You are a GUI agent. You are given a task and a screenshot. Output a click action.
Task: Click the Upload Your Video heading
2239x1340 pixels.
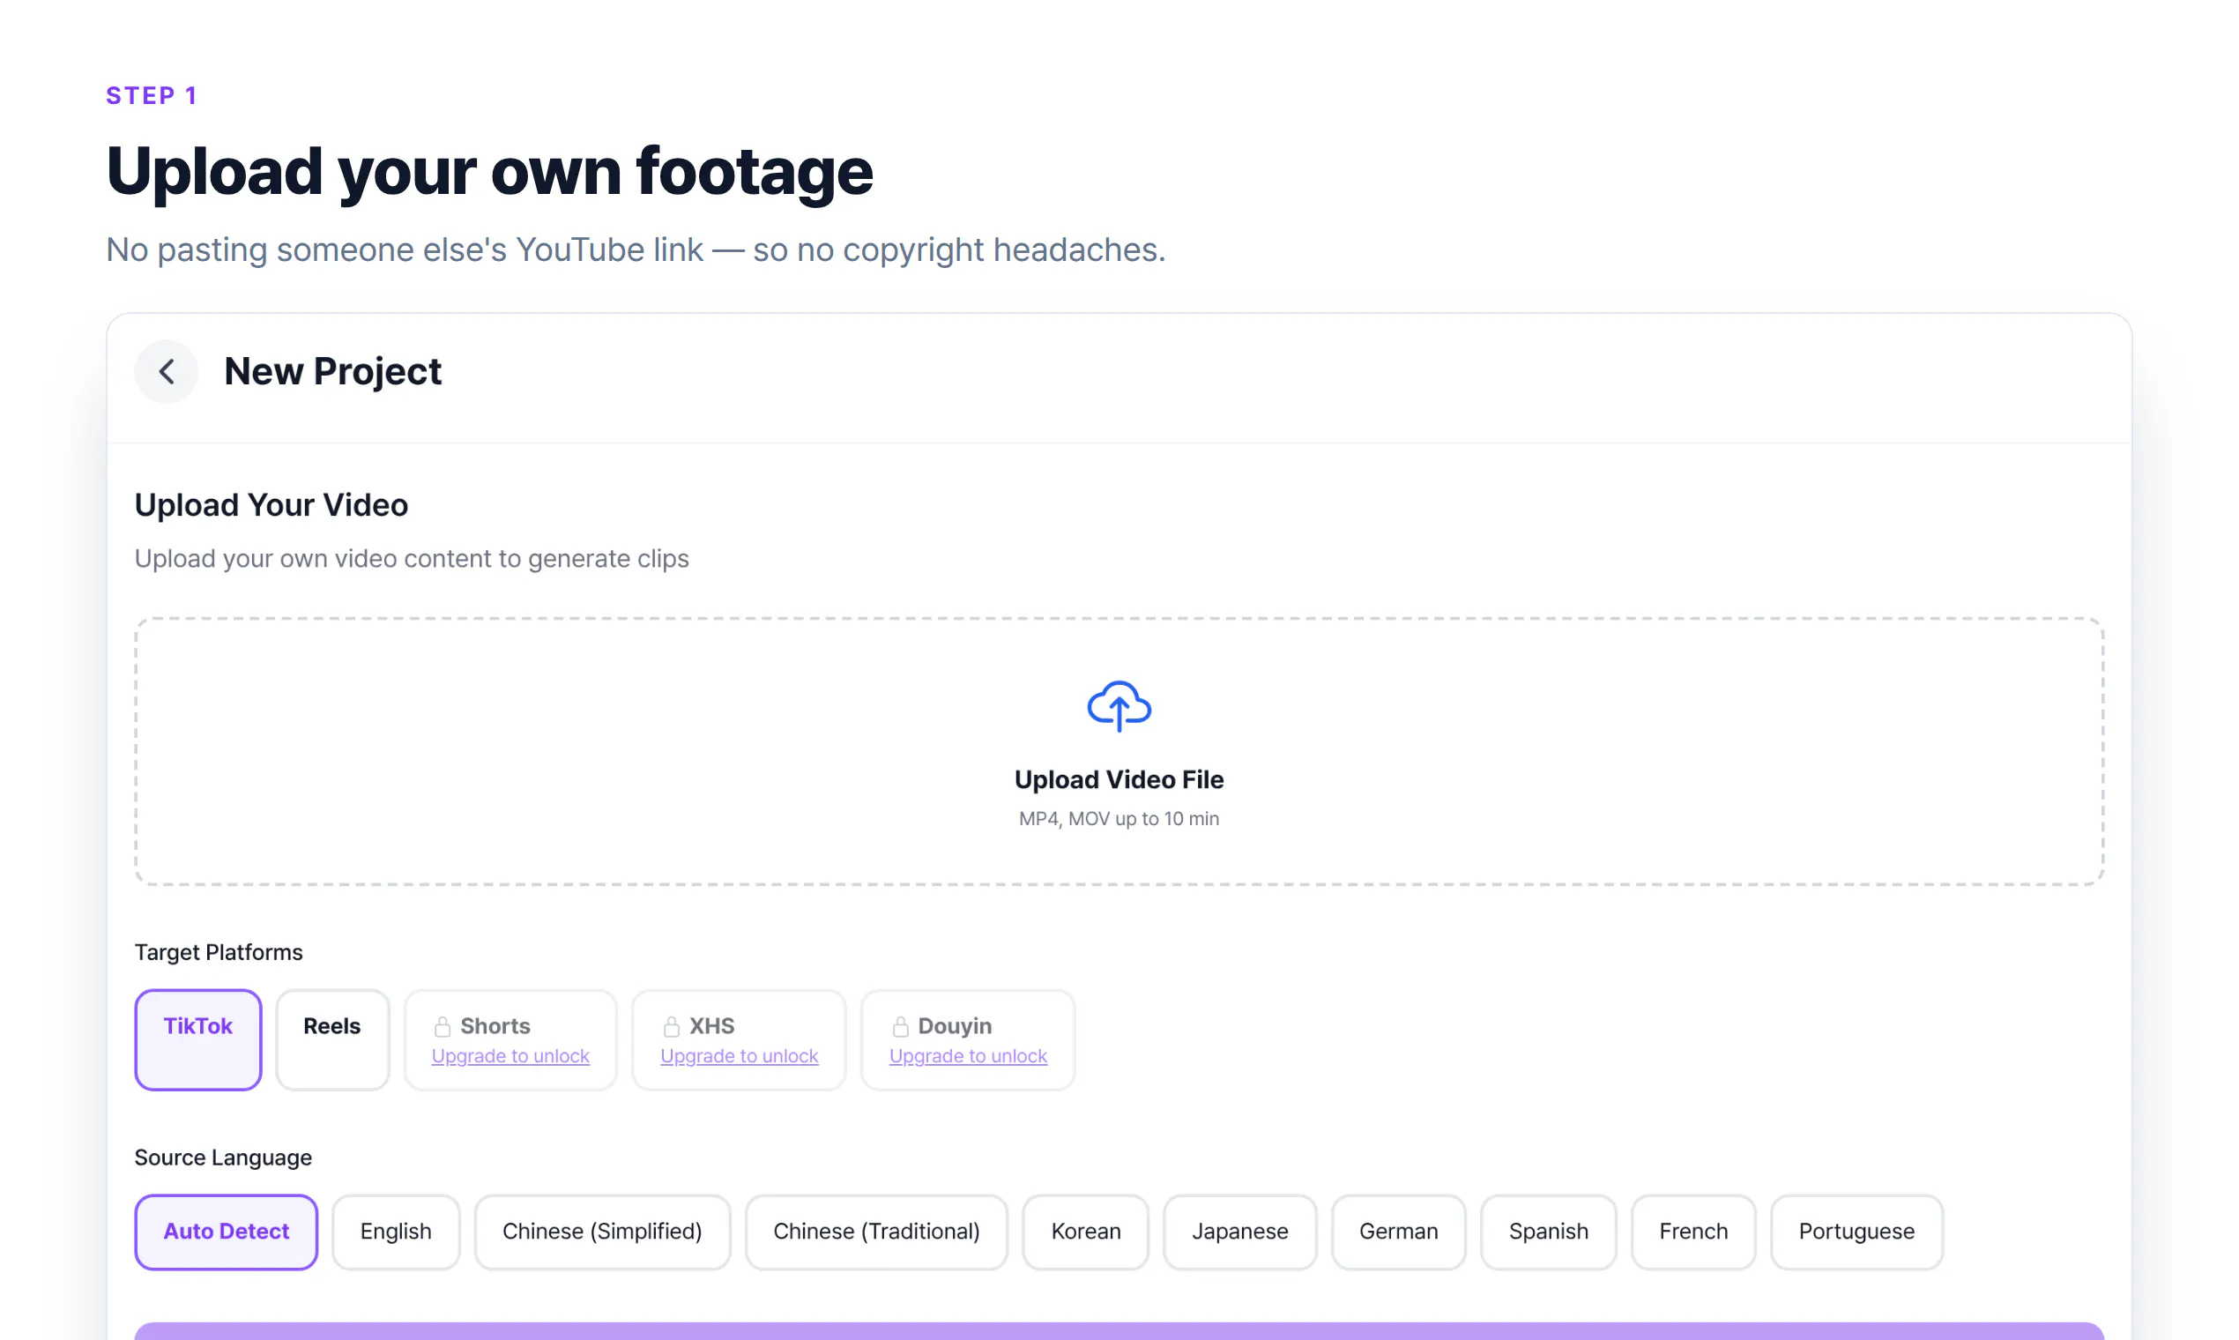click(271, 506)
